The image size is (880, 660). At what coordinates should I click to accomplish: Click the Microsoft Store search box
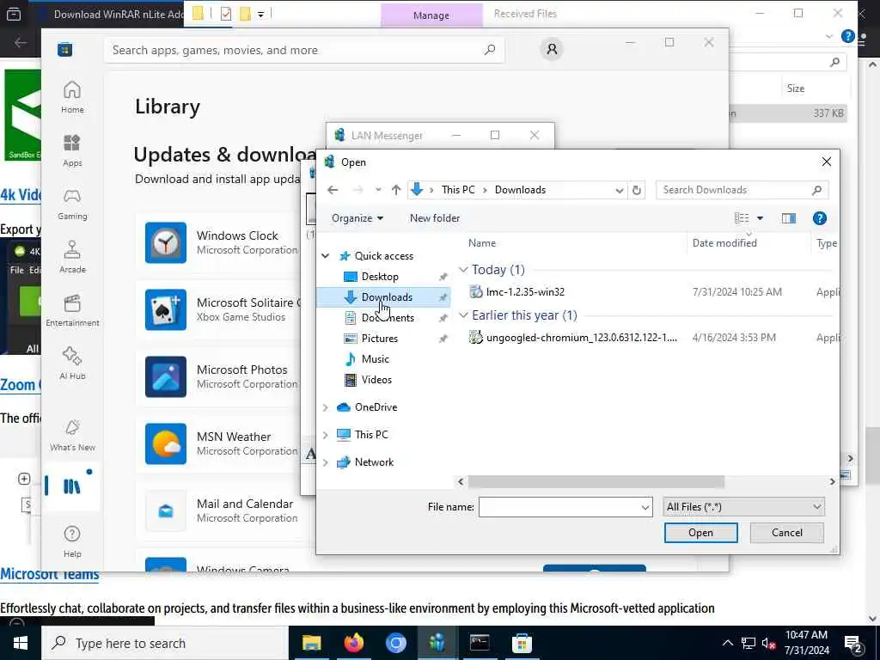303,50
